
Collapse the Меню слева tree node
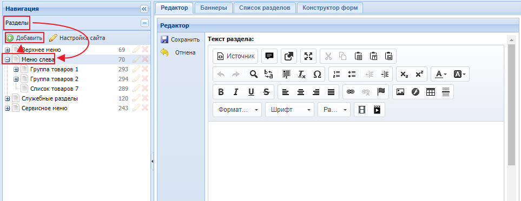point(8,59)
